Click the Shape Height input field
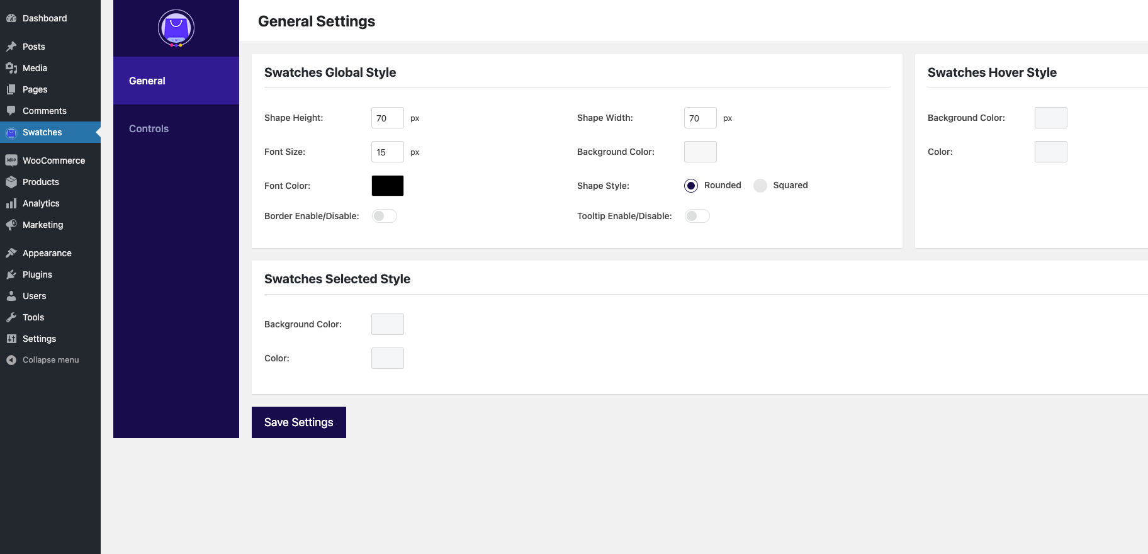 pyautogui.click(x=388, y=118)
